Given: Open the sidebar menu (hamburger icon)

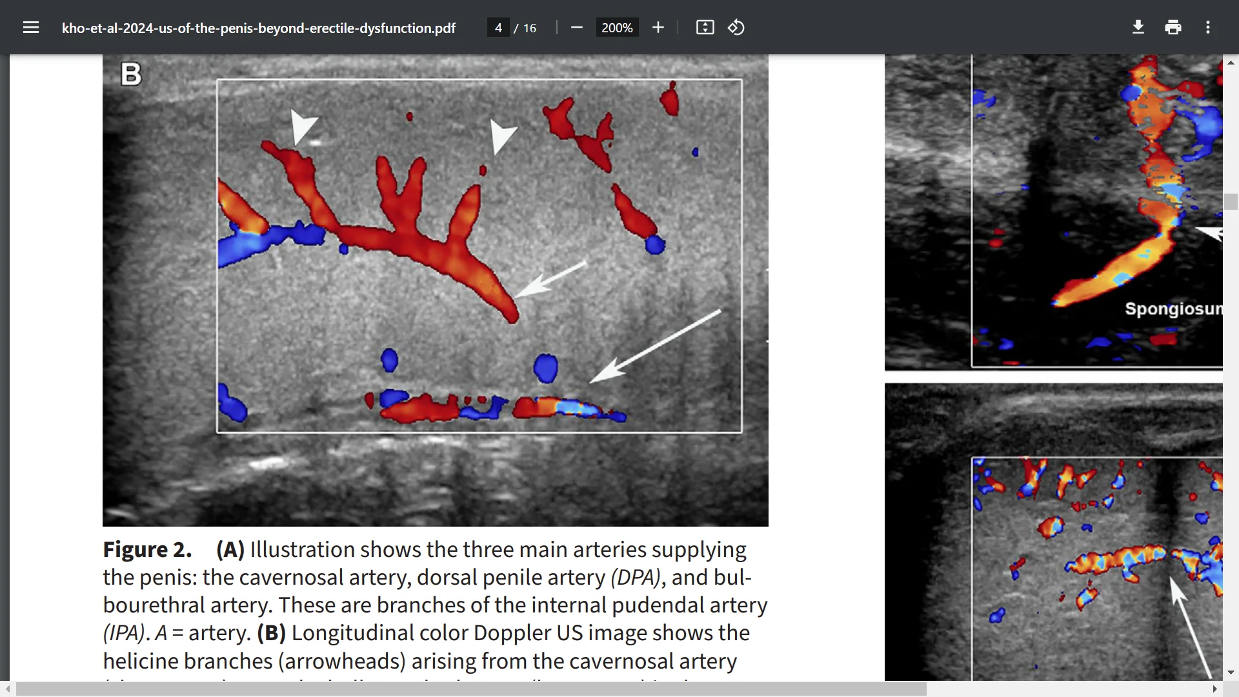Looking at the screenshot, I should click(31, 27).
